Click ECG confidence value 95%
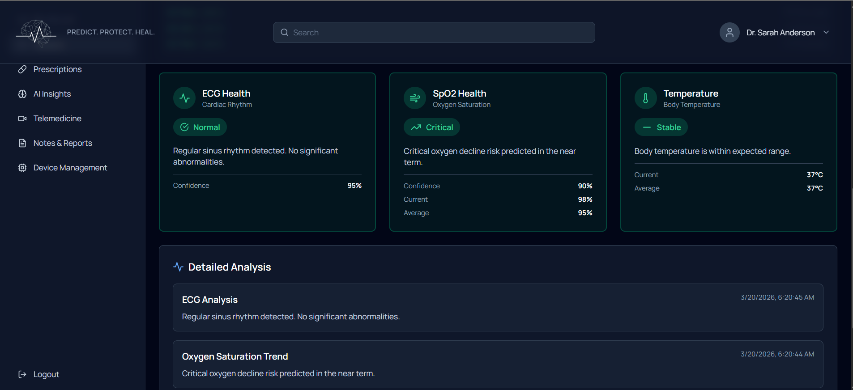The height and width of the screenshot is (390, 853). click(x=354, y=186)
